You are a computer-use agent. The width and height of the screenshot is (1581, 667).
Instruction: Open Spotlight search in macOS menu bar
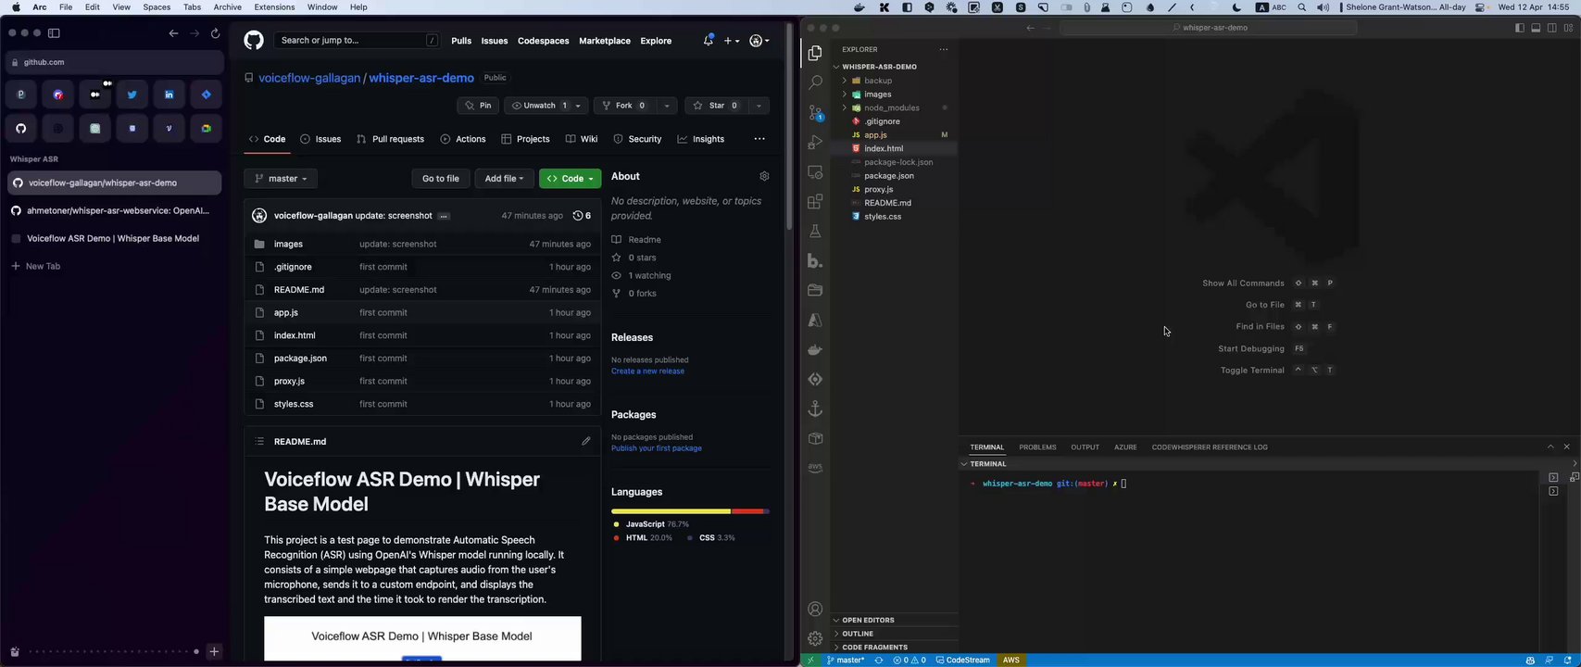click(x=1302, y=7)
